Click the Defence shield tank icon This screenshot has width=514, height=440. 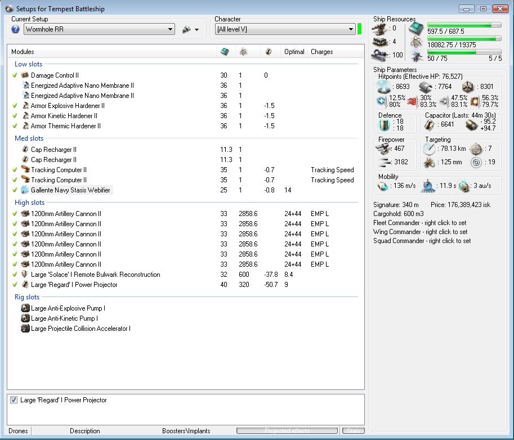coord(384,125)
